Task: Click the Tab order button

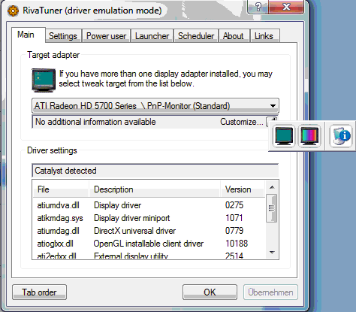Action: [39, 292]
